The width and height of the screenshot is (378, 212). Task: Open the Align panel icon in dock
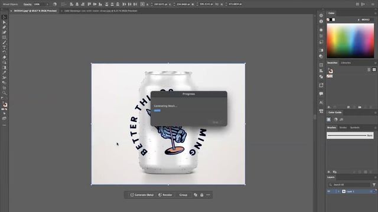[x=321, y=71]
